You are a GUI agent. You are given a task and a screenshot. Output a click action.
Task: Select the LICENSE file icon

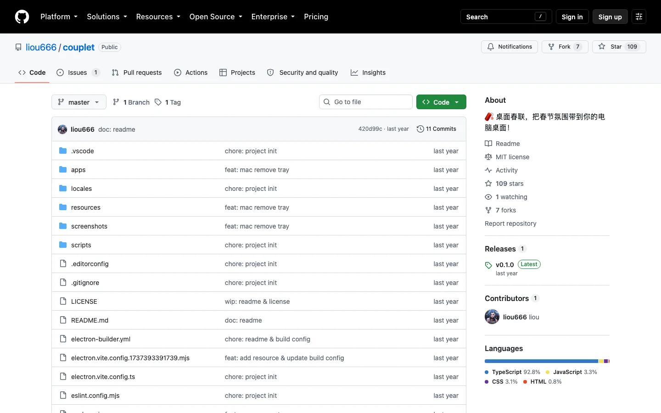click(63, 301)
